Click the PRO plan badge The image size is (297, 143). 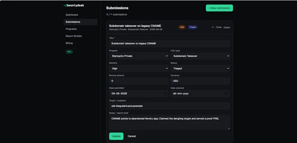[69, 52]
